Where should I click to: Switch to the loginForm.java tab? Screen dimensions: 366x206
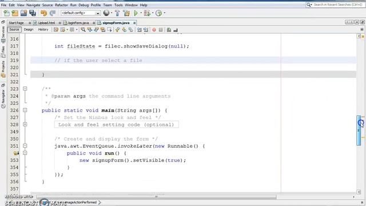[x=78, y=23]
